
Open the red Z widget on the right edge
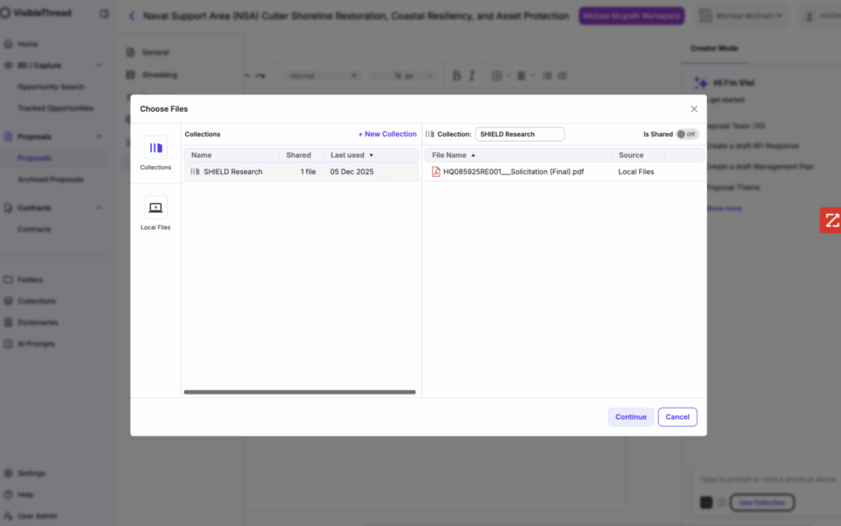click(x=830, y=220)
